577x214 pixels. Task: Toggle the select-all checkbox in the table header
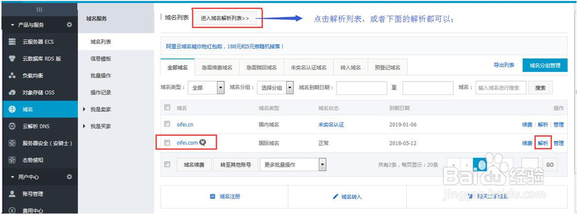[167, 108]
